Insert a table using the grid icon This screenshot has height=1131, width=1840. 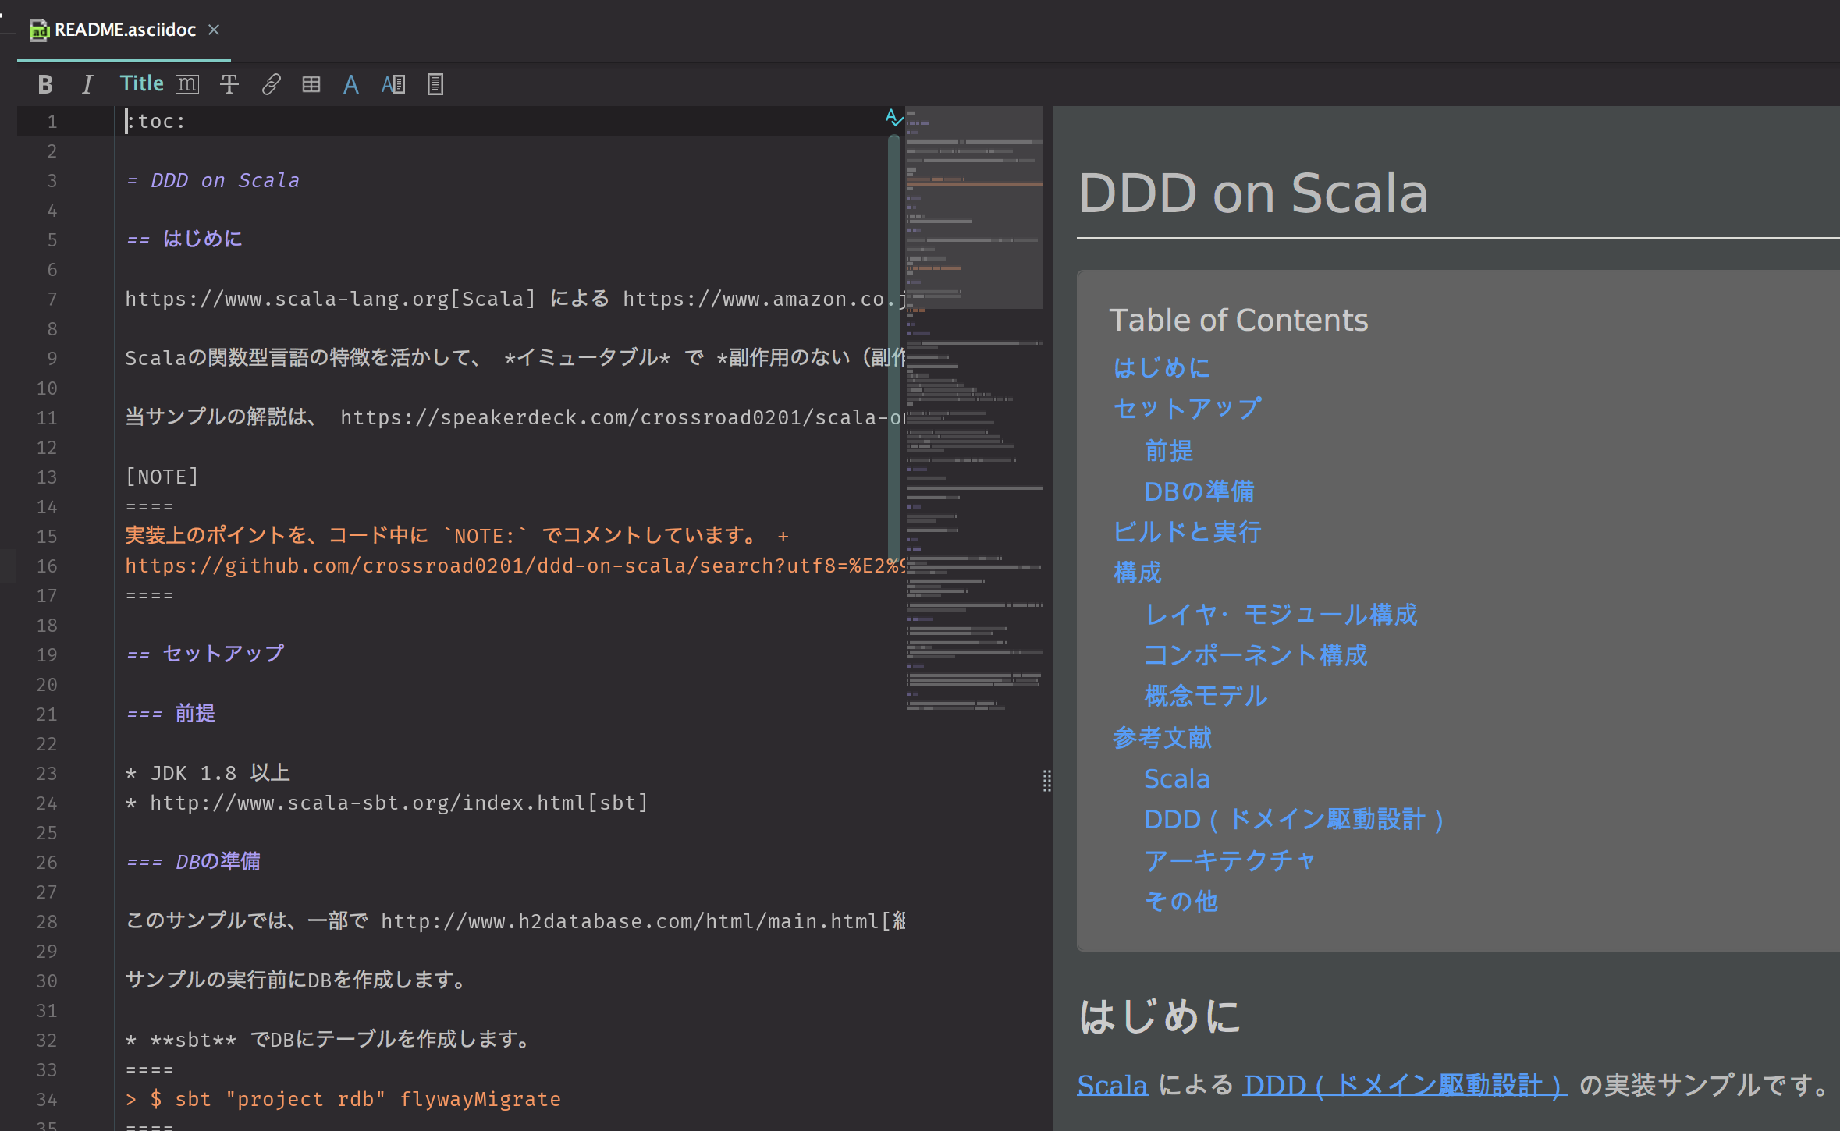pyautogui.click(x=311, y=84)
